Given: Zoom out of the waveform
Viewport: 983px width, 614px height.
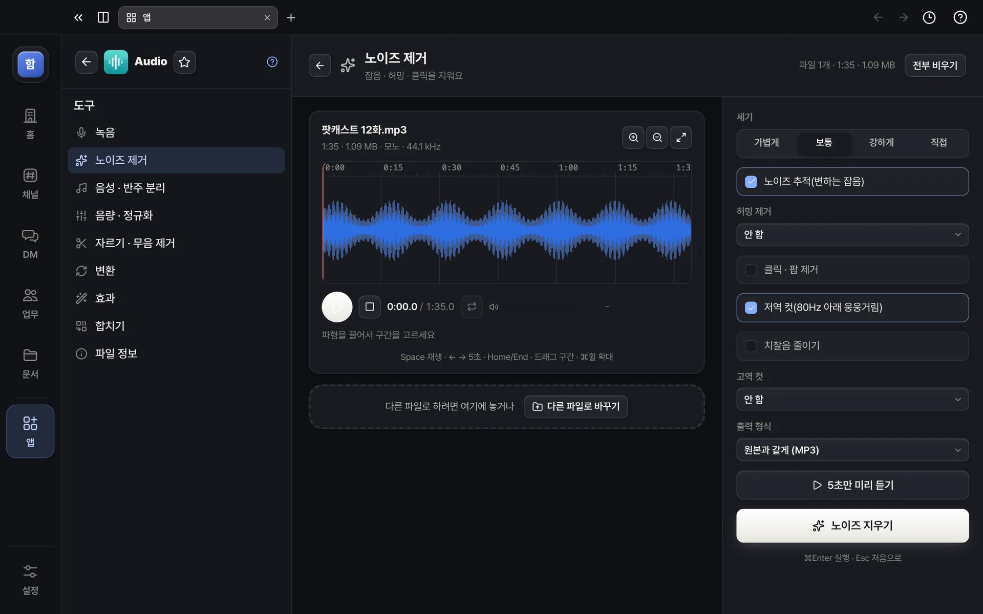Looking at the screenshot, I should [657, 137].
